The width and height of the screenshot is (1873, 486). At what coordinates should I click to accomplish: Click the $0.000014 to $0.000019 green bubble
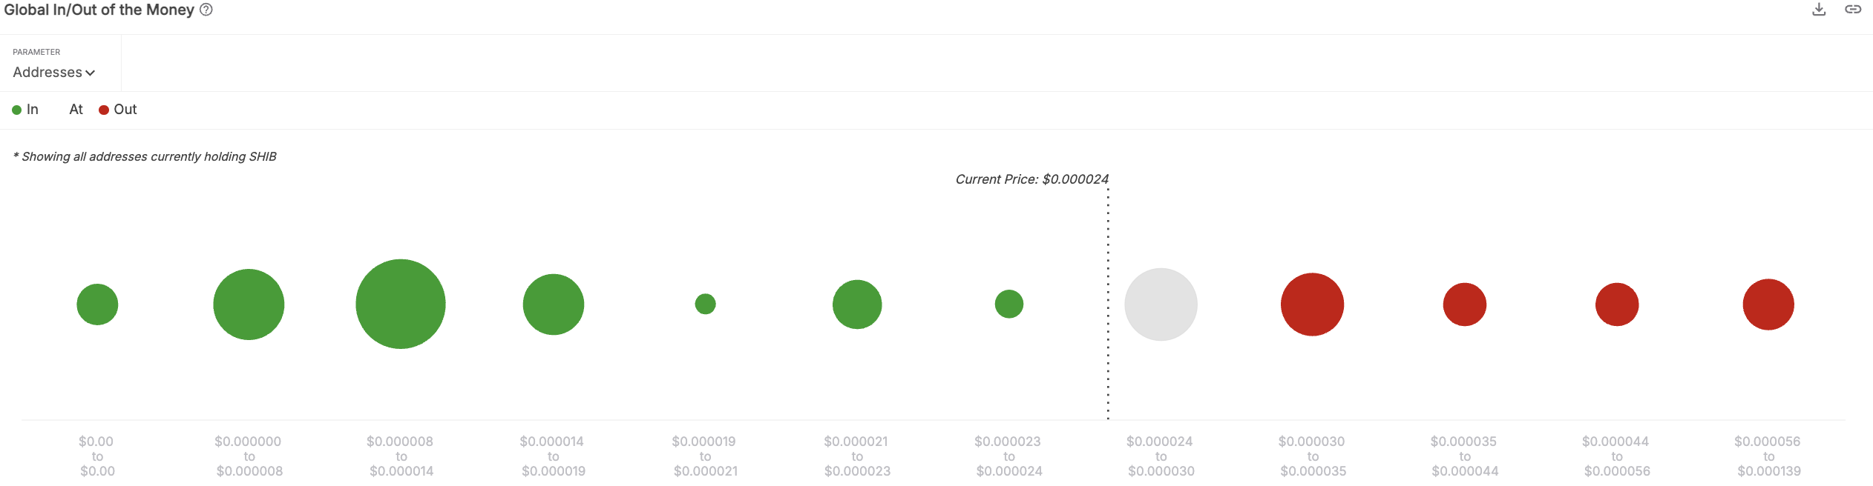pos(554,304)
